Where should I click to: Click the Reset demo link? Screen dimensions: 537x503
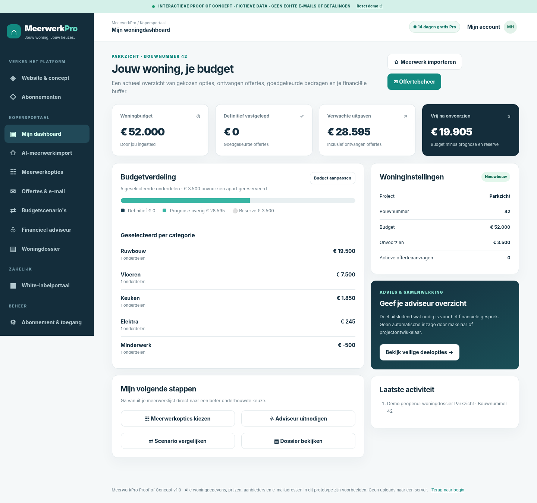tap(370, 6)
